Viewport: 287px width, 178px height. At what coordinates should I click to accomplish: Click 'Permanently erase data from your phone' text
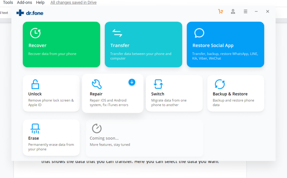[51, 147]
